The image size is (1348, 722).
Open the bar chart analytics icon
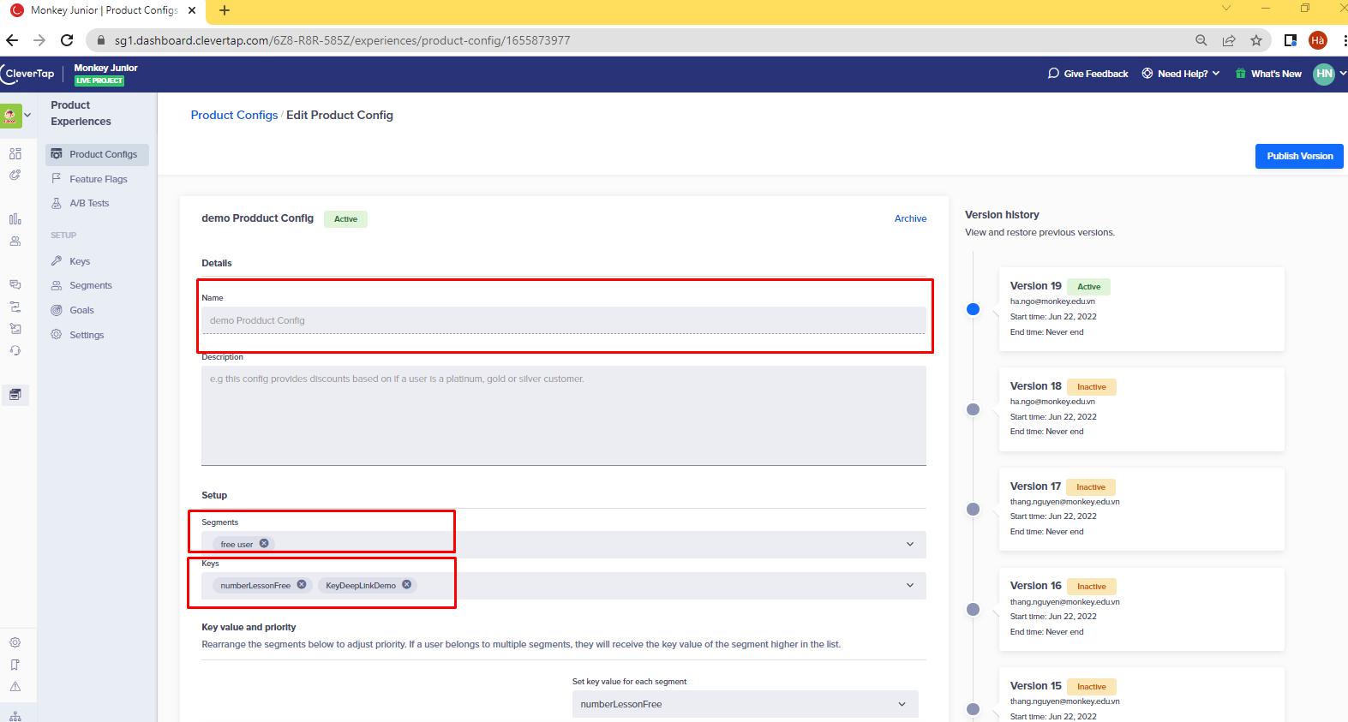pyautogui.click(x=15, y=219)
